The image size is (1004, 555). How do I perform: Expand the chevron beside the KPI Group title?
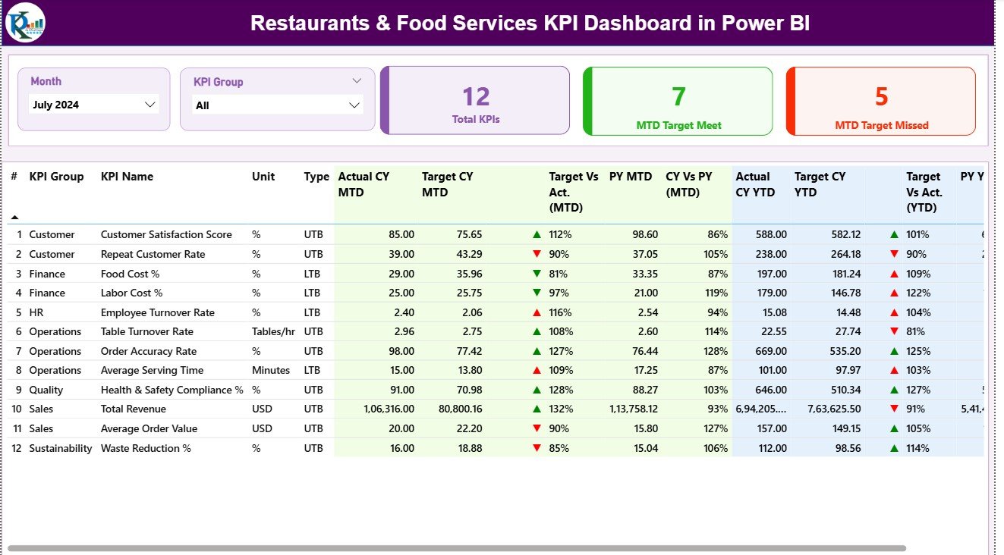click(x=357, y=80)
